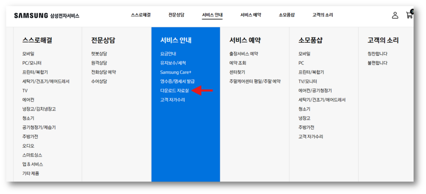
Task: Select 전문상담 in the top navigation bar
Action: 176,15
